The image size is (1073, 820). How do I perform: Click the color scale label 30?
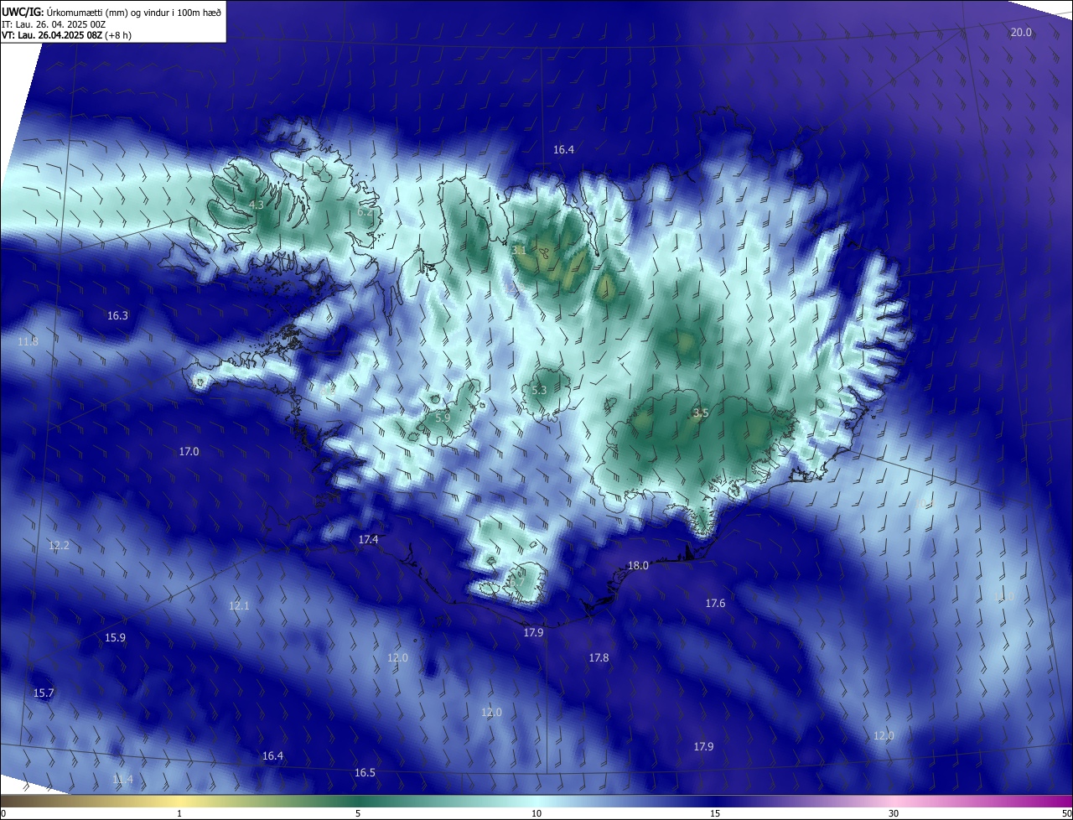pos(894,813)
